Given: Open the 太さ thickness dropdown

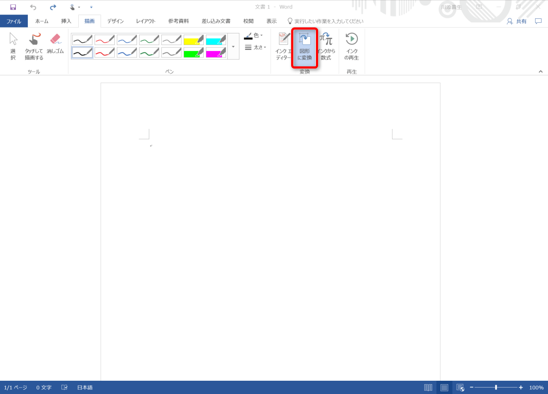Looking at the screenshot, I should 256,47.
